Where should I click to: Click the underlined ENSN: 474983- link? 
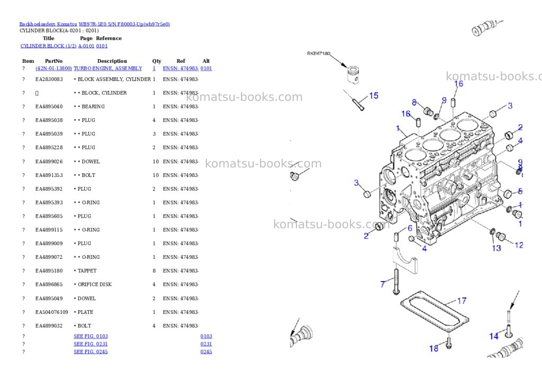180,68
